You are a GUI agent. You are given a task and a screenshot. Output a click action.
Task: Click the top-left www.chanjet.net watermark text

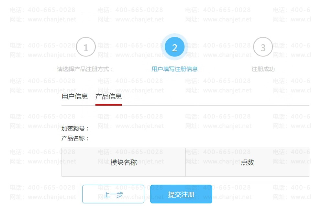point(52,19)
